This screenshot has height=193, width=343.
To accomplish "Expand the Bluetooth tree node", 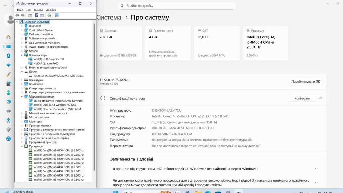I will tap(22, 26).
